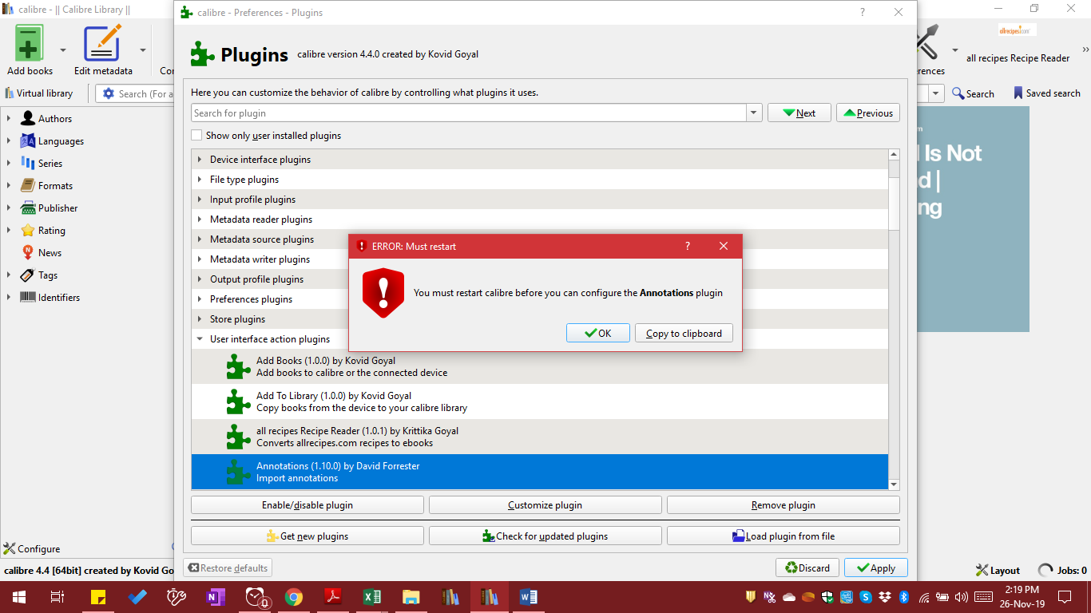The height and width of the screenshot is (613, 1091).
Task: Expand Preferences plugins category
Action: [x=200, y=299]
